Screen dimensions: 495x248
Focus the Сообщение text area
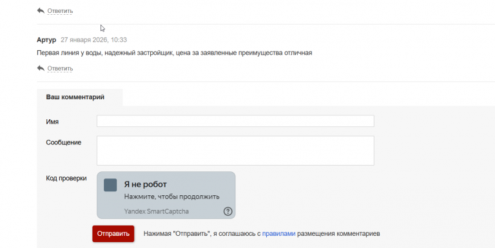pos(235,151)
